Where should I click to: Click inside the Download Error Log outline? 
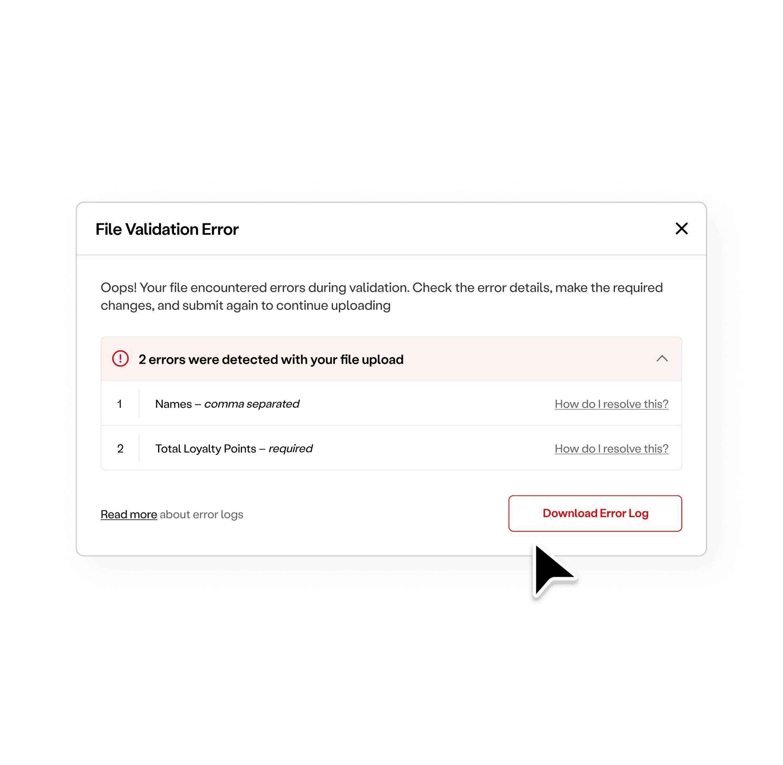(x=595, y=513)
